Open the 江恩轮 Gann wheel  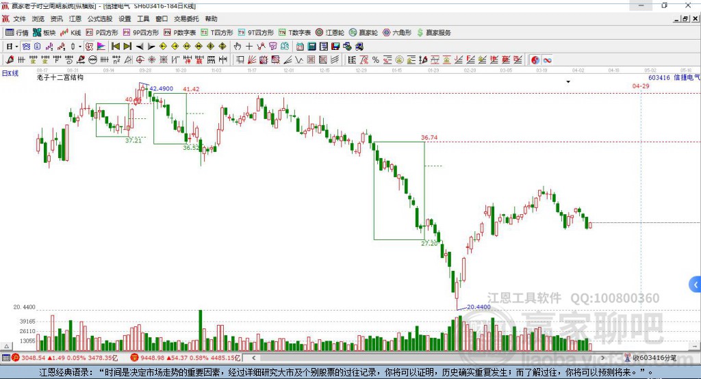[330, 33]
